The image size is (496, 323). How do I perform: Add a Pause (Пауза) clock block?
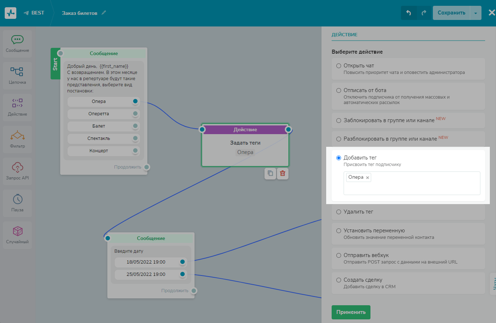pyautogui.click(x=17, y=199)
